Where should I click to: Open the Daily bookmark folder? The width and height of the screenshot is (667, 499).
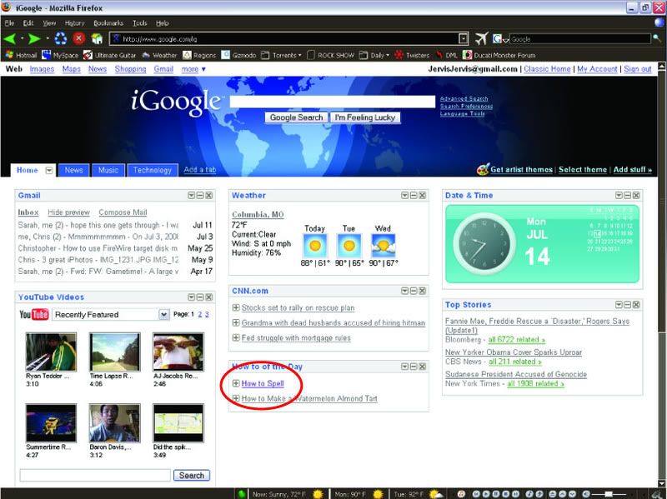(374, 55)
